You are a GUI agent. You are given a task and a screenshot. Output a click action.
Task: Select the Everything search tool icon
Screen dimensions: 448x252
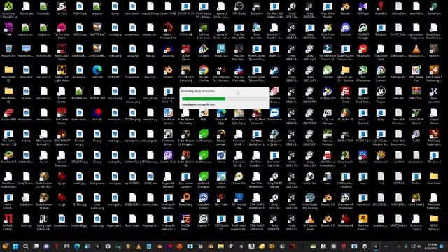tap(185, 199)
